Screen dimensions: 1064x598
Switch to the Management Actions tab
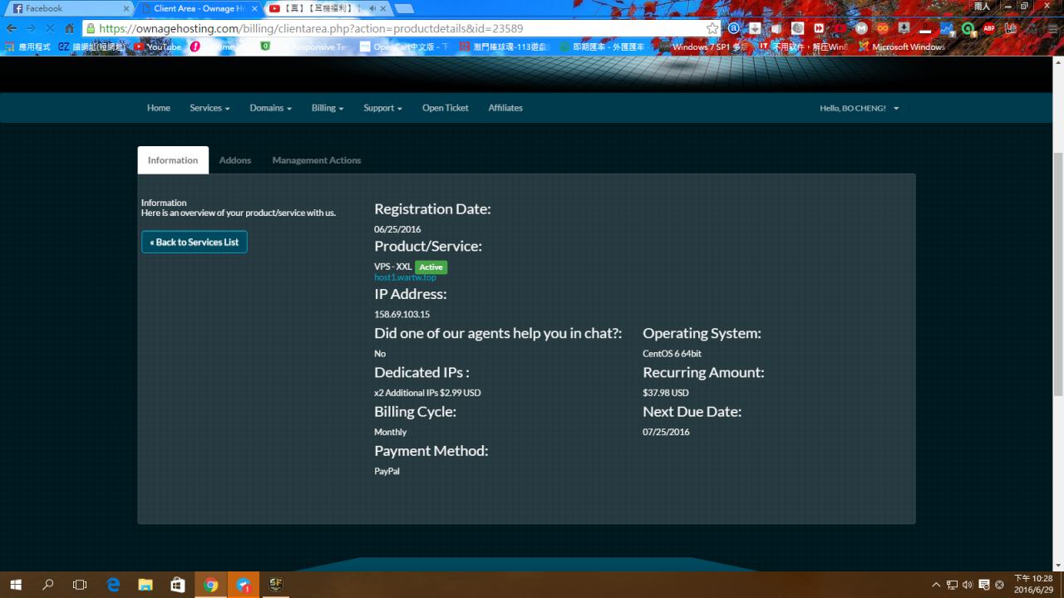(x=317, y=160)
